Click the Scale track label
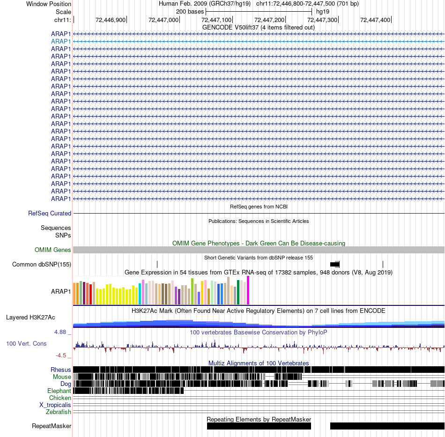 [63, 12]
